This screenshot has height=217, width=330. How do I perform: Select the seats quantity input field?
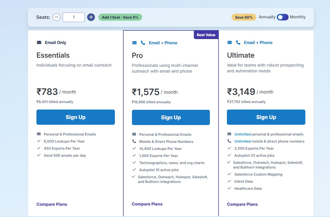coord(73,17)
